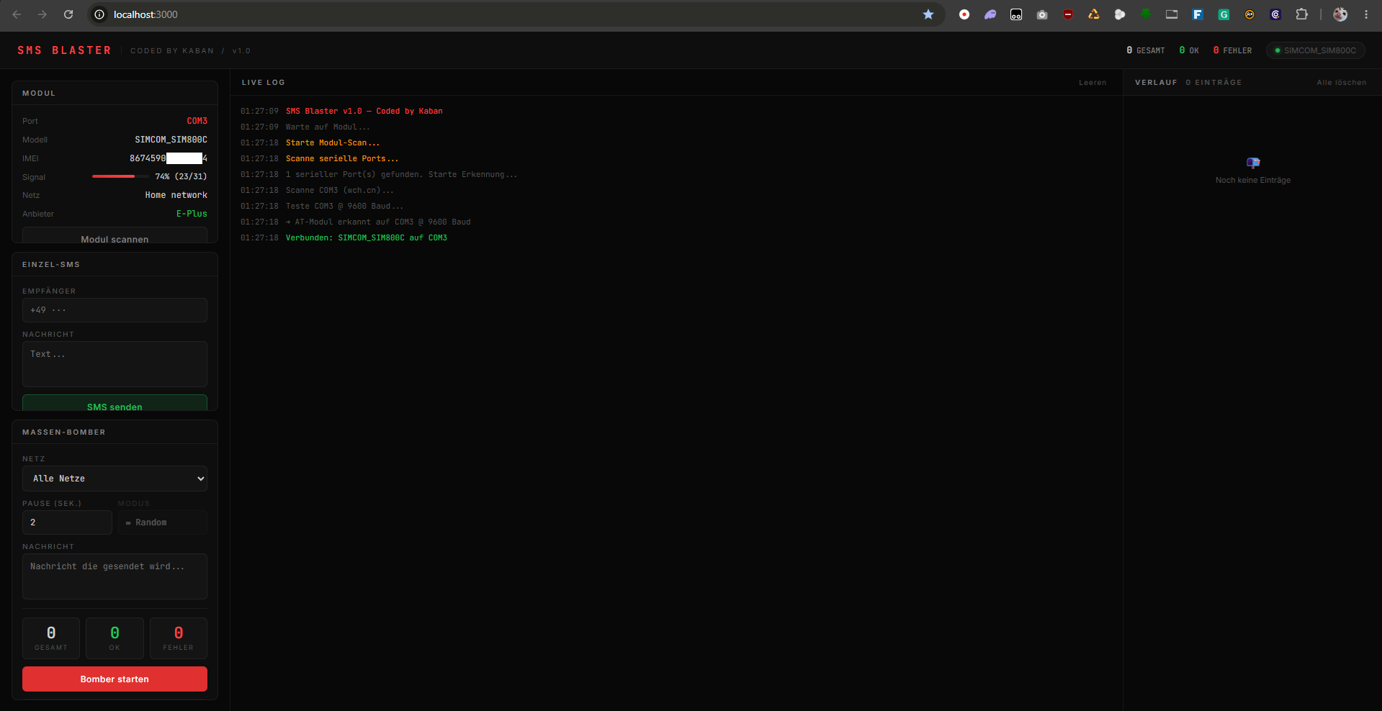Focus the Empfänger +49 input field

(115, 310)
